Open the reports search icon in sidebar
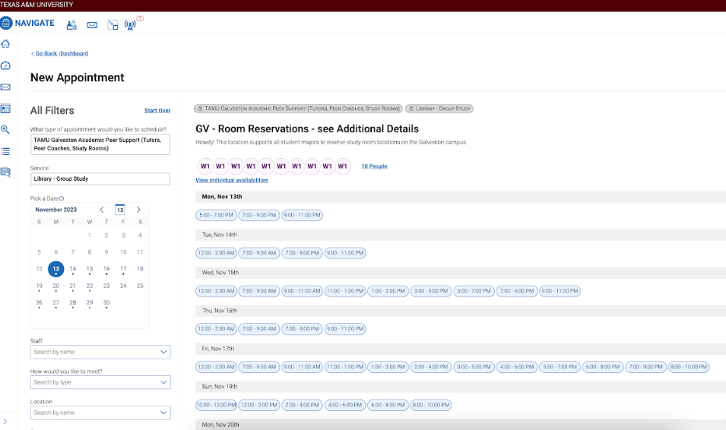Viewport: 726px width, 430px height. (5, 172)
